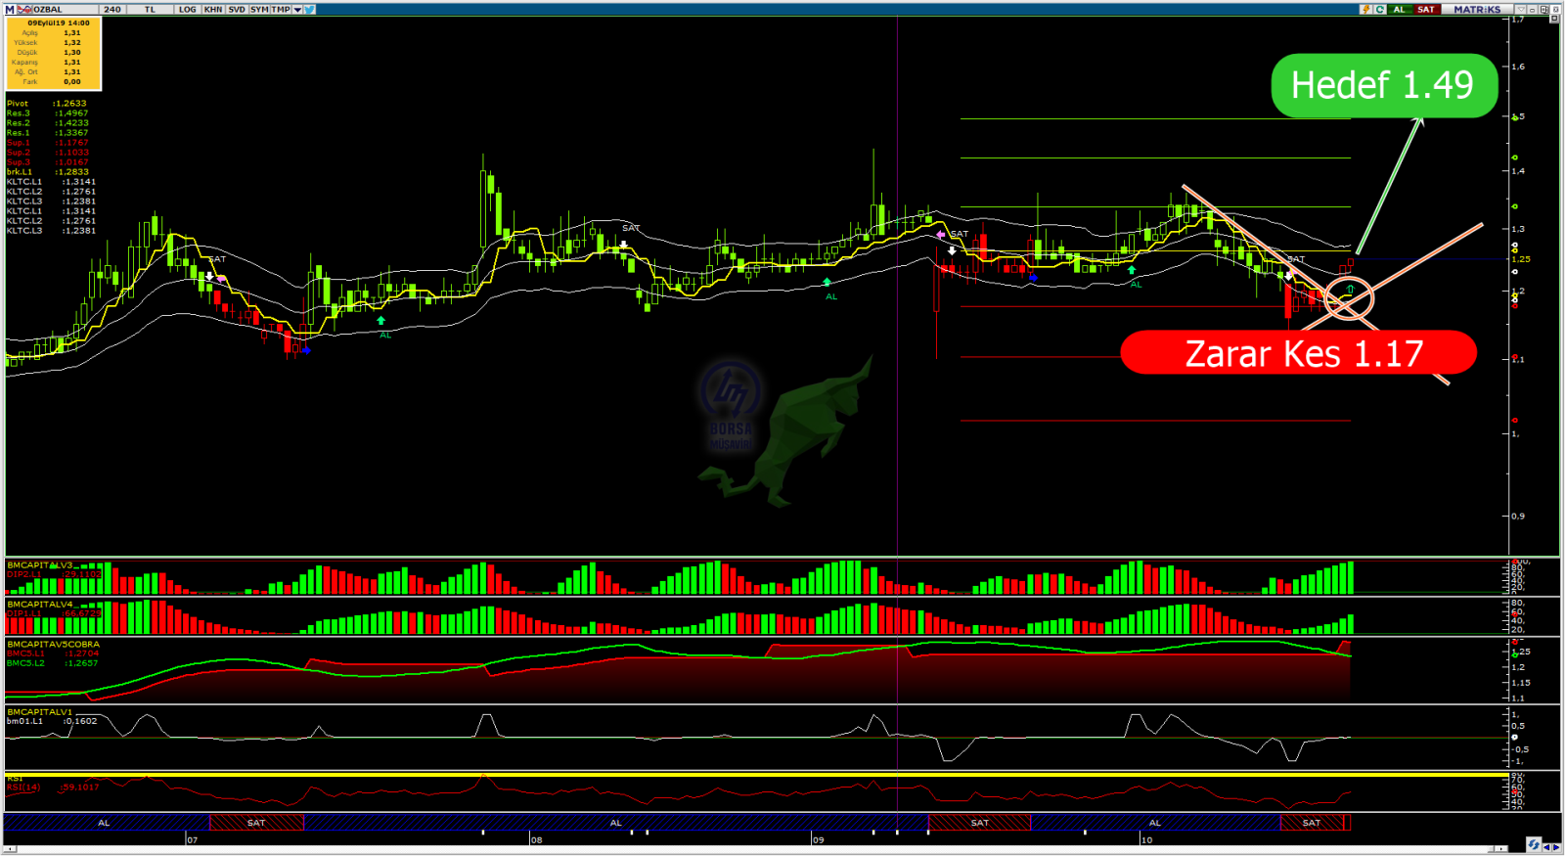This screenshot has width=1565, height=856.
Task: Click the blue sync arrows icon
Action: coord(1533,845)
